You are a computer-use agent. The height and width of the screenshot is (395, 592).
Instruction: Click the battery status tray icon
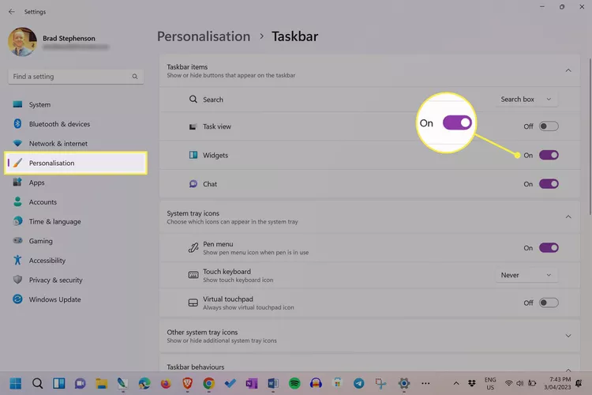[532, 383]
